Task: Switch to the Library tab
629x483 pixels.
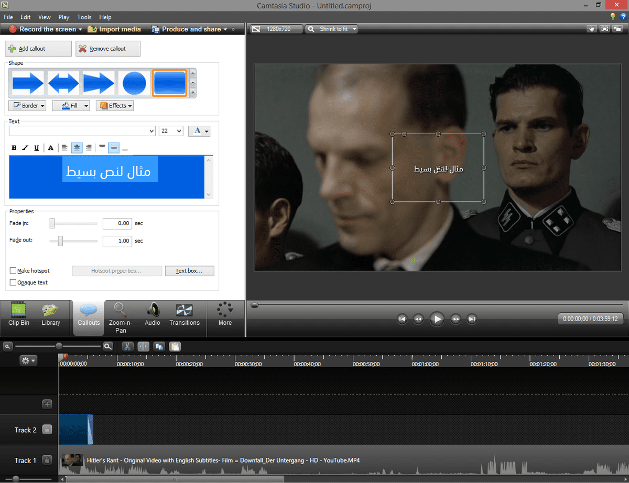Action: tap(51, 314)
